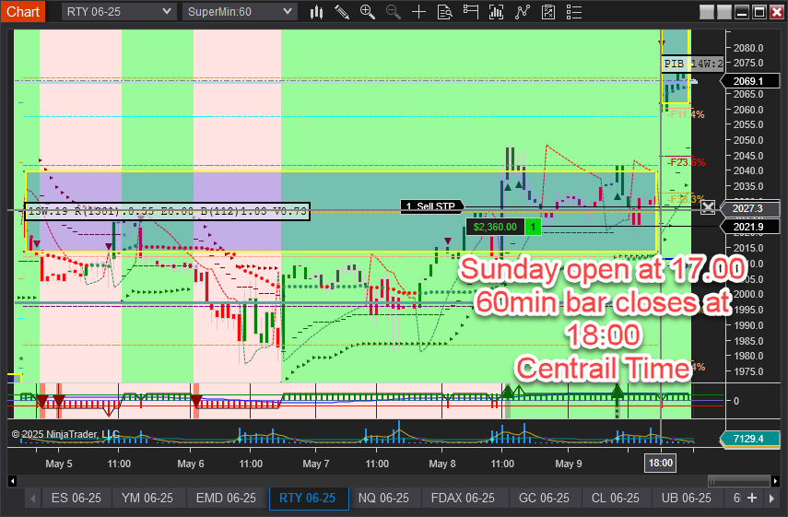Open the RTY 06-25 instrument dropdown
The height and width of the screenshot is (517, 788).
point(119,12)
